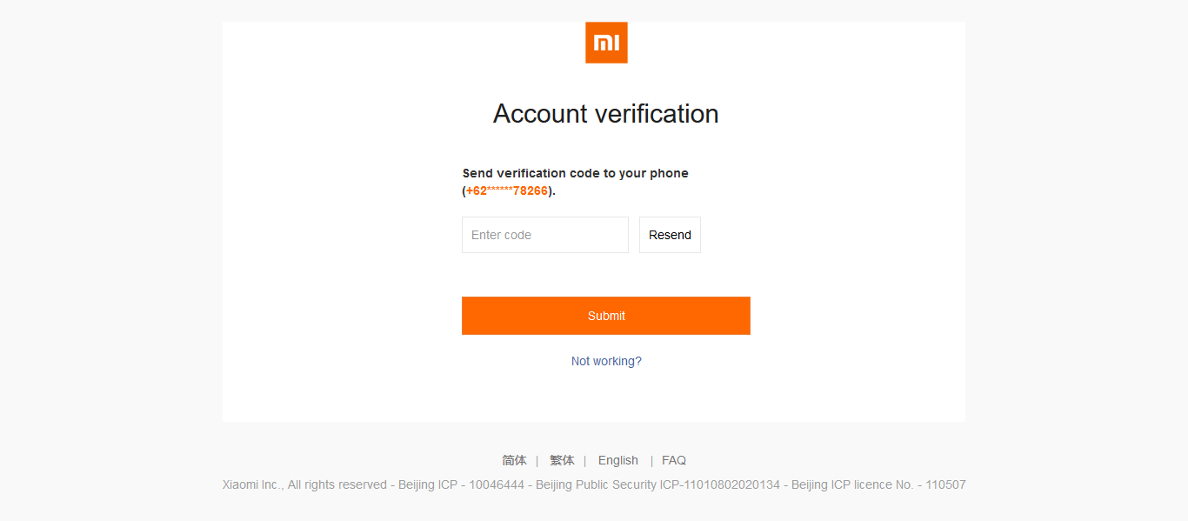Open the 'Not working?' help link
1188x521 pixels.
(606, 361)
